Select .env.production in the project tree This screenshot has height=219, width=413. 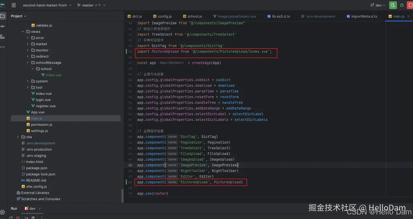(x=39, y=149)
